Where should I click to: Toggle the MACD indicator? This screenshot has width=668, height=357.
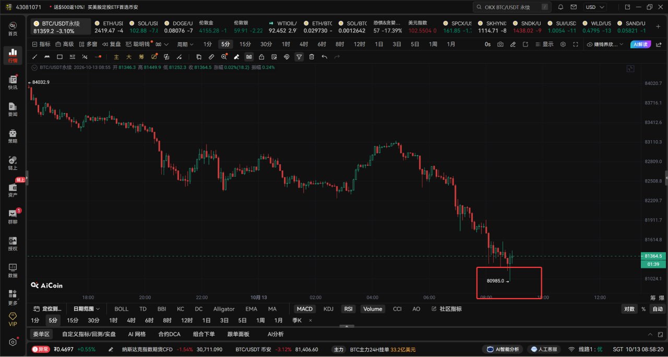(x=305, y=309)
